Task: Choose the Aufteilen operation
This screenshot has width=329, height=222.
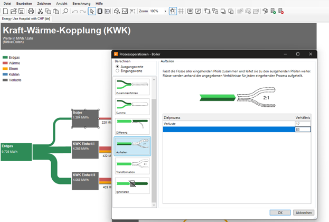Action: click(132, 146)
